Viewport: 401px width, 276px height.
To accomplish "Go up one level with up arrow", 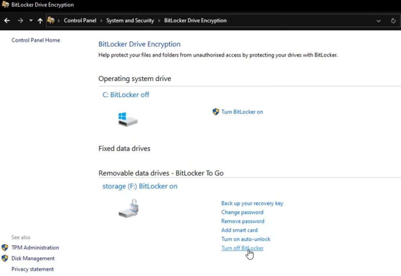I will tap(40, 20).
